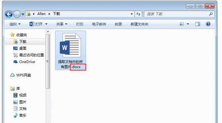Viewport: 222px width, 123px height.
Task: Open the 共享 menu
Action: point(62,24)
